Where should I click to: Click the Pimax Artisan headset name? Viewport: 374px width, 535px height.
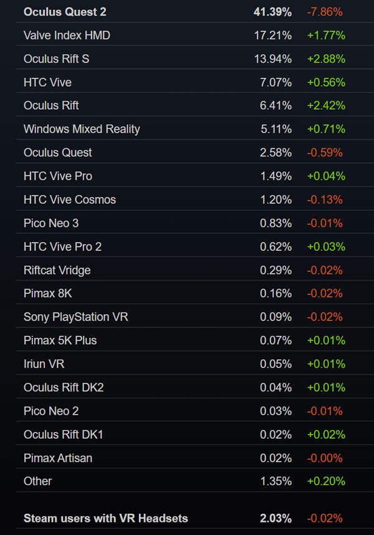[x=58, y=458]
